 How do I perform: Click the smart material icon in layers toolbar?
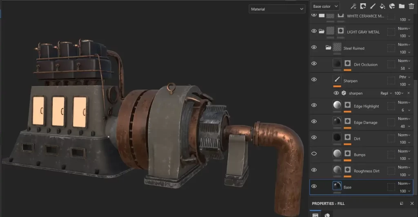pos(392,6)
